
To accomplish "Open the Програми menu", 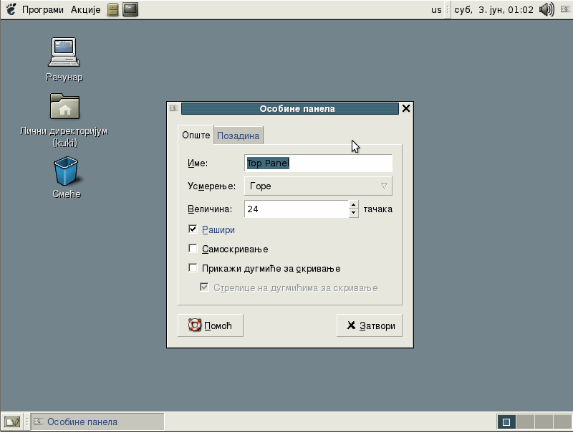I will pyautogui.click(x=43, y=9).
